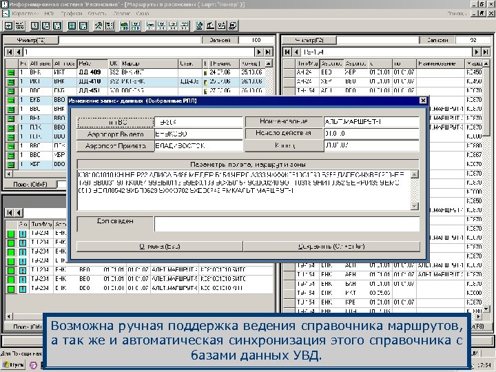
Task: Click the Доп сведен button
Action: point(116,224)
